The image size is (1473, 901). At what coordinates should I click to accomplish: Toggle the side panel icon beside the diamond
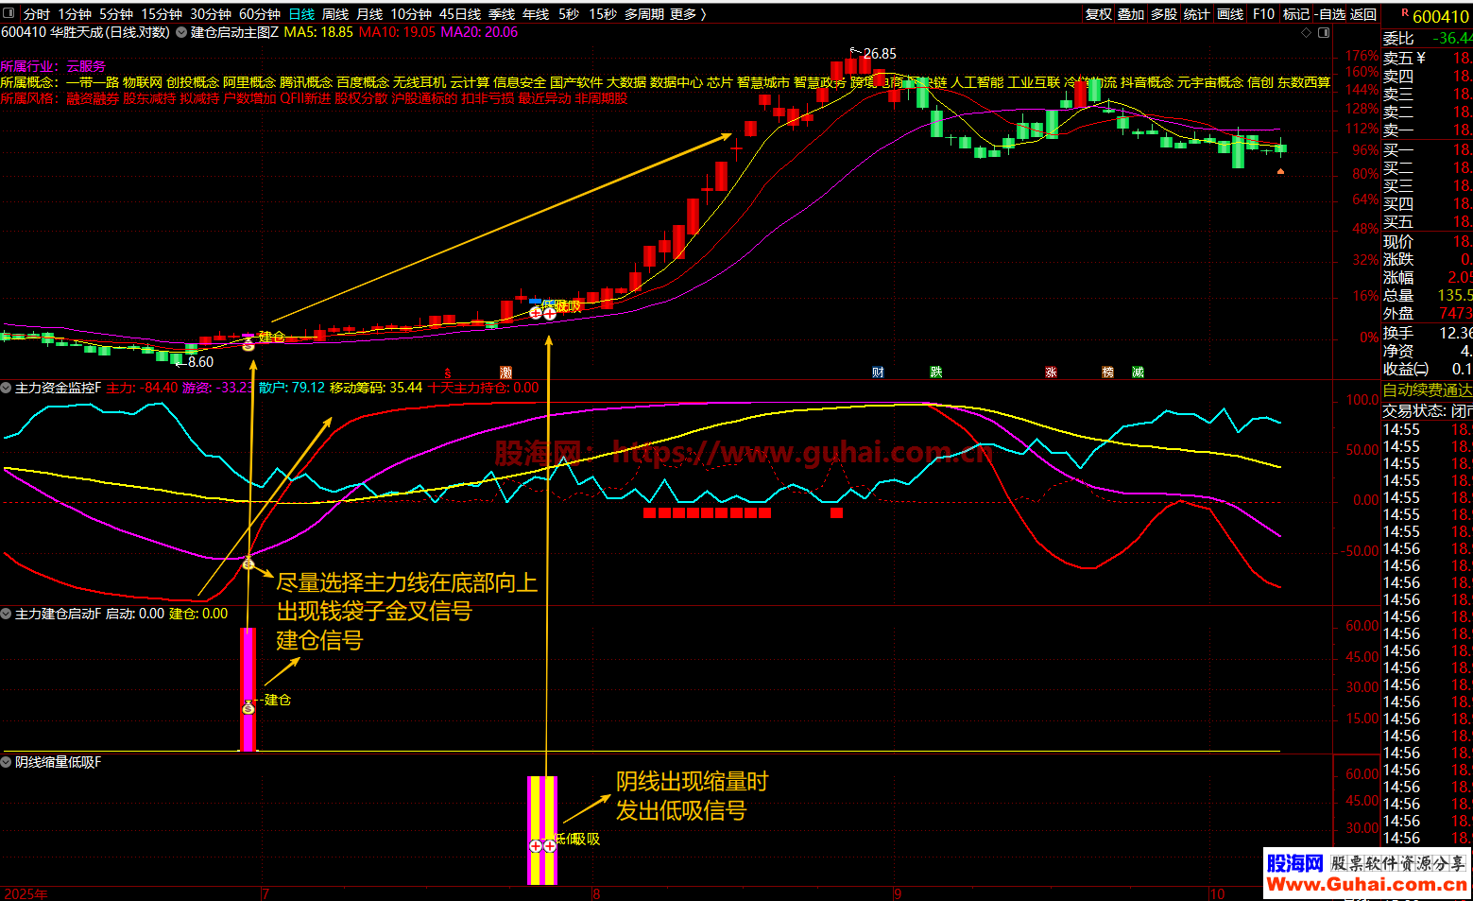point(1324,32)
